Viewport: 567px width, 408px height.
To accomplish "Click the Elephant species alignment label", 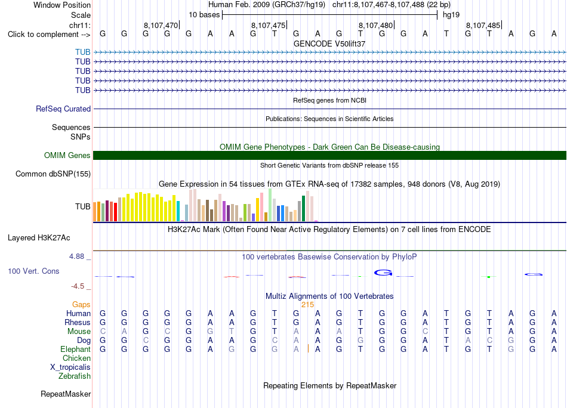I will pos(75,350).
